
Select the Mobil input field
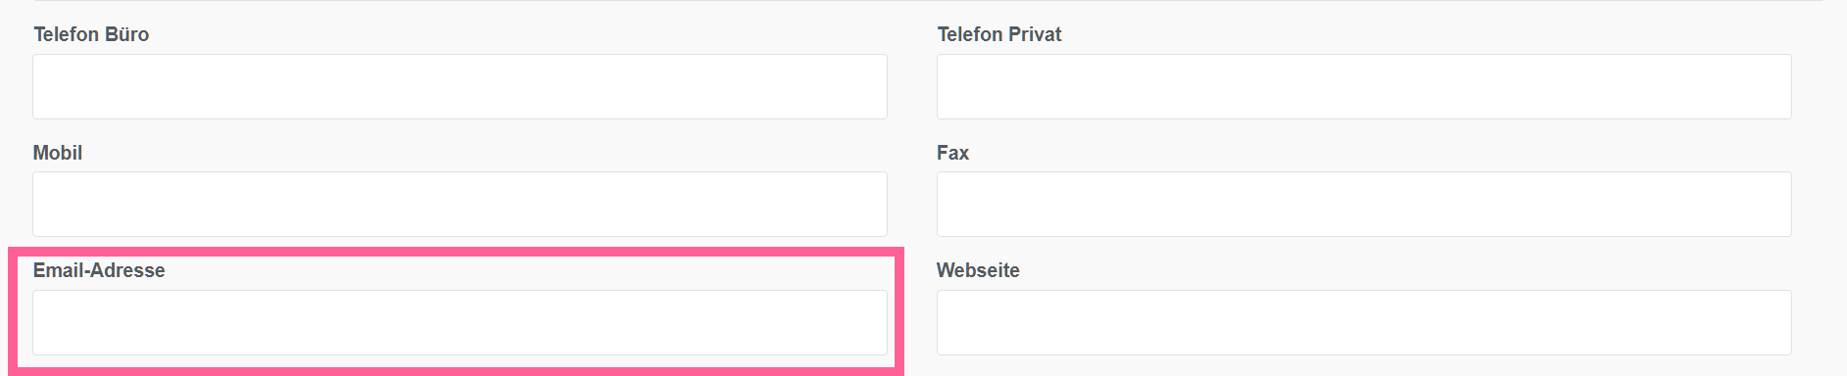click(x=460, y=205)
